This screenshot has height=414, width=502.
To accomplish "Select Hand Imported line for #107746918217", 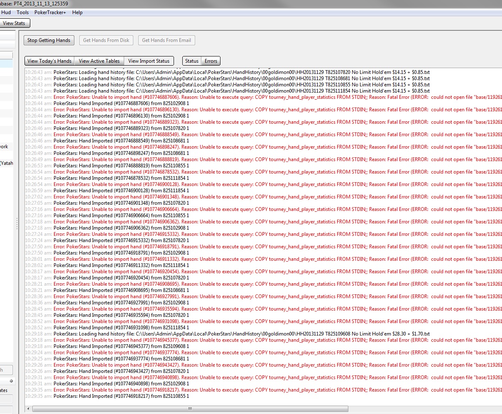I will 107,396.
